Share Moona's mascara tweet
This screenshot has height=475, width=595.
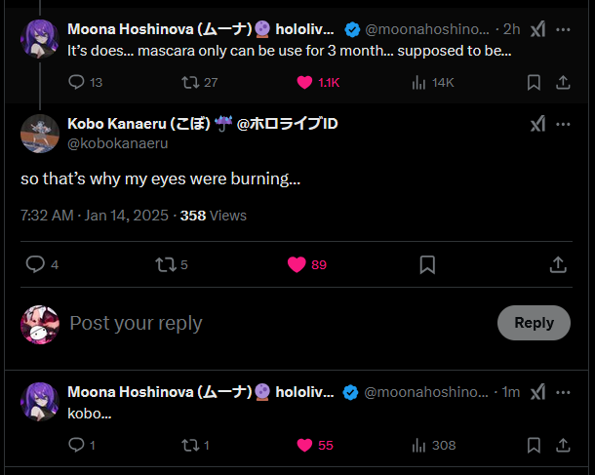pyautogui.click(x=565, y=83)
